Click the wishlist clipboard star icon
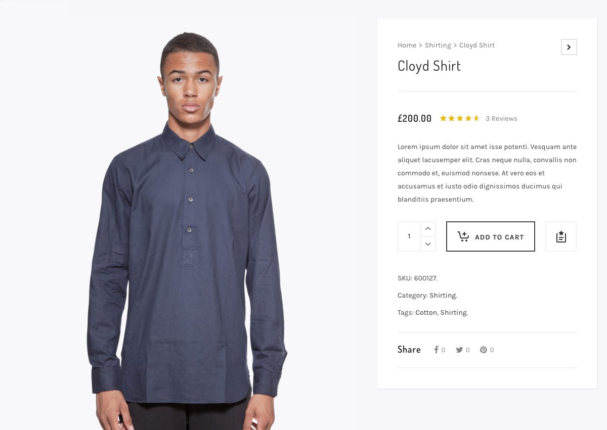The width and height of the screenshot is (607, 430). [x=561, y=236]
